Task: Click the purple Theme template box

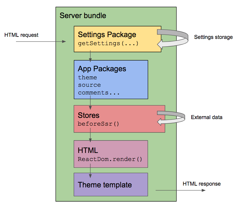Action: click(x=110, y=185)
